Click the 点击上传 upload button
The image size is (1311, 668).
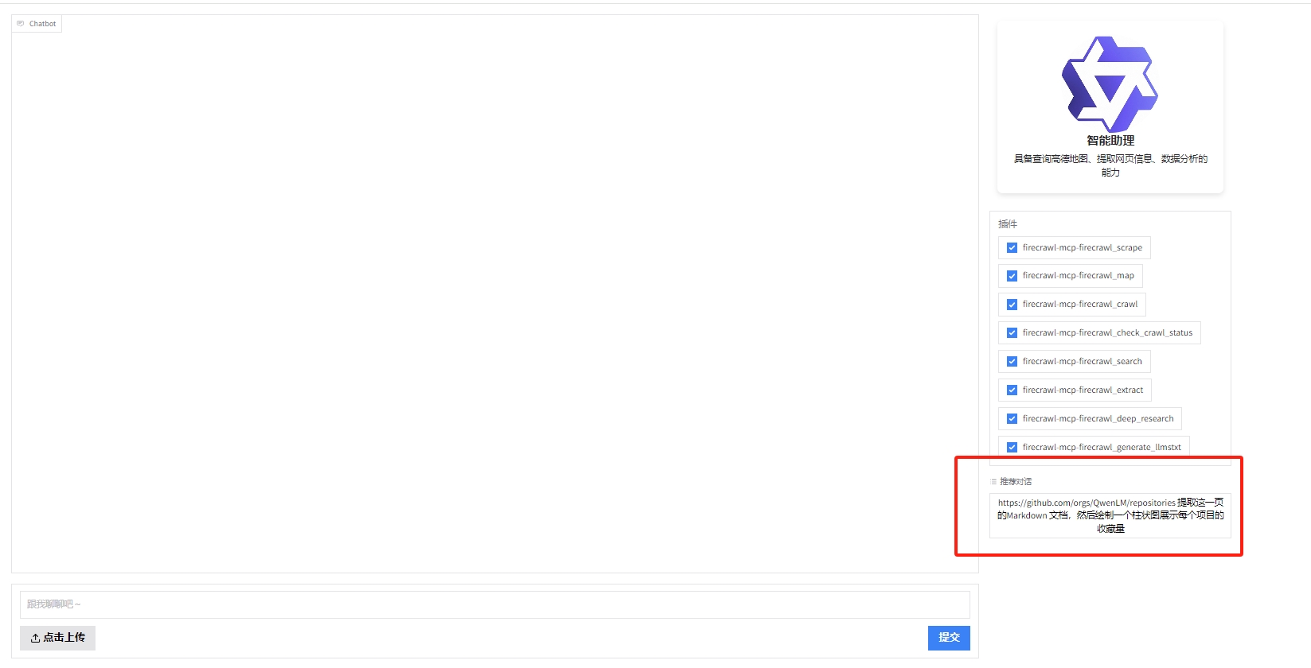57,638
